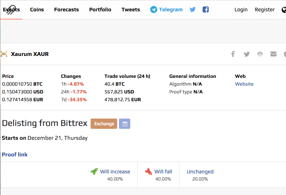This screenshot has height=195, width=286.
Task: Click the Telegram paper-plane icon
Action: pyautogui.click(x=154, y=10)
